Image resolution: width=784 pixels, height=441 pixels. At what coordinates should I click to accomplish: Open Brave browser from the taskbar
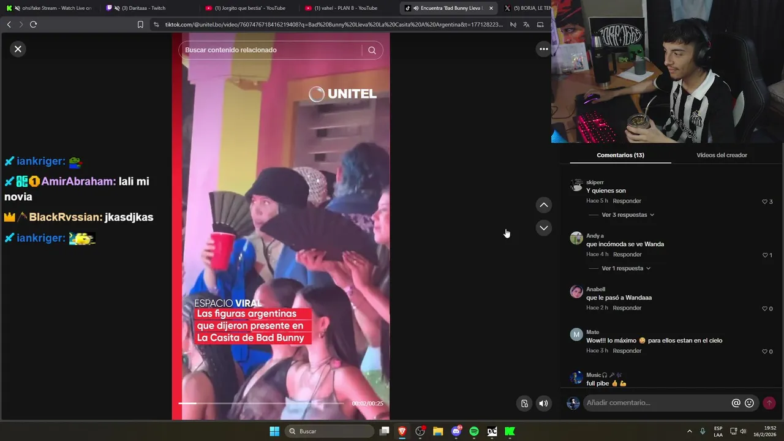402,431
